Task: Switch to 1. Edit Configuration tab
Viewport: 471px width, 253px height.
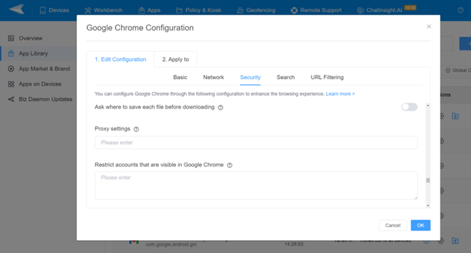Action: click(121, 59)
